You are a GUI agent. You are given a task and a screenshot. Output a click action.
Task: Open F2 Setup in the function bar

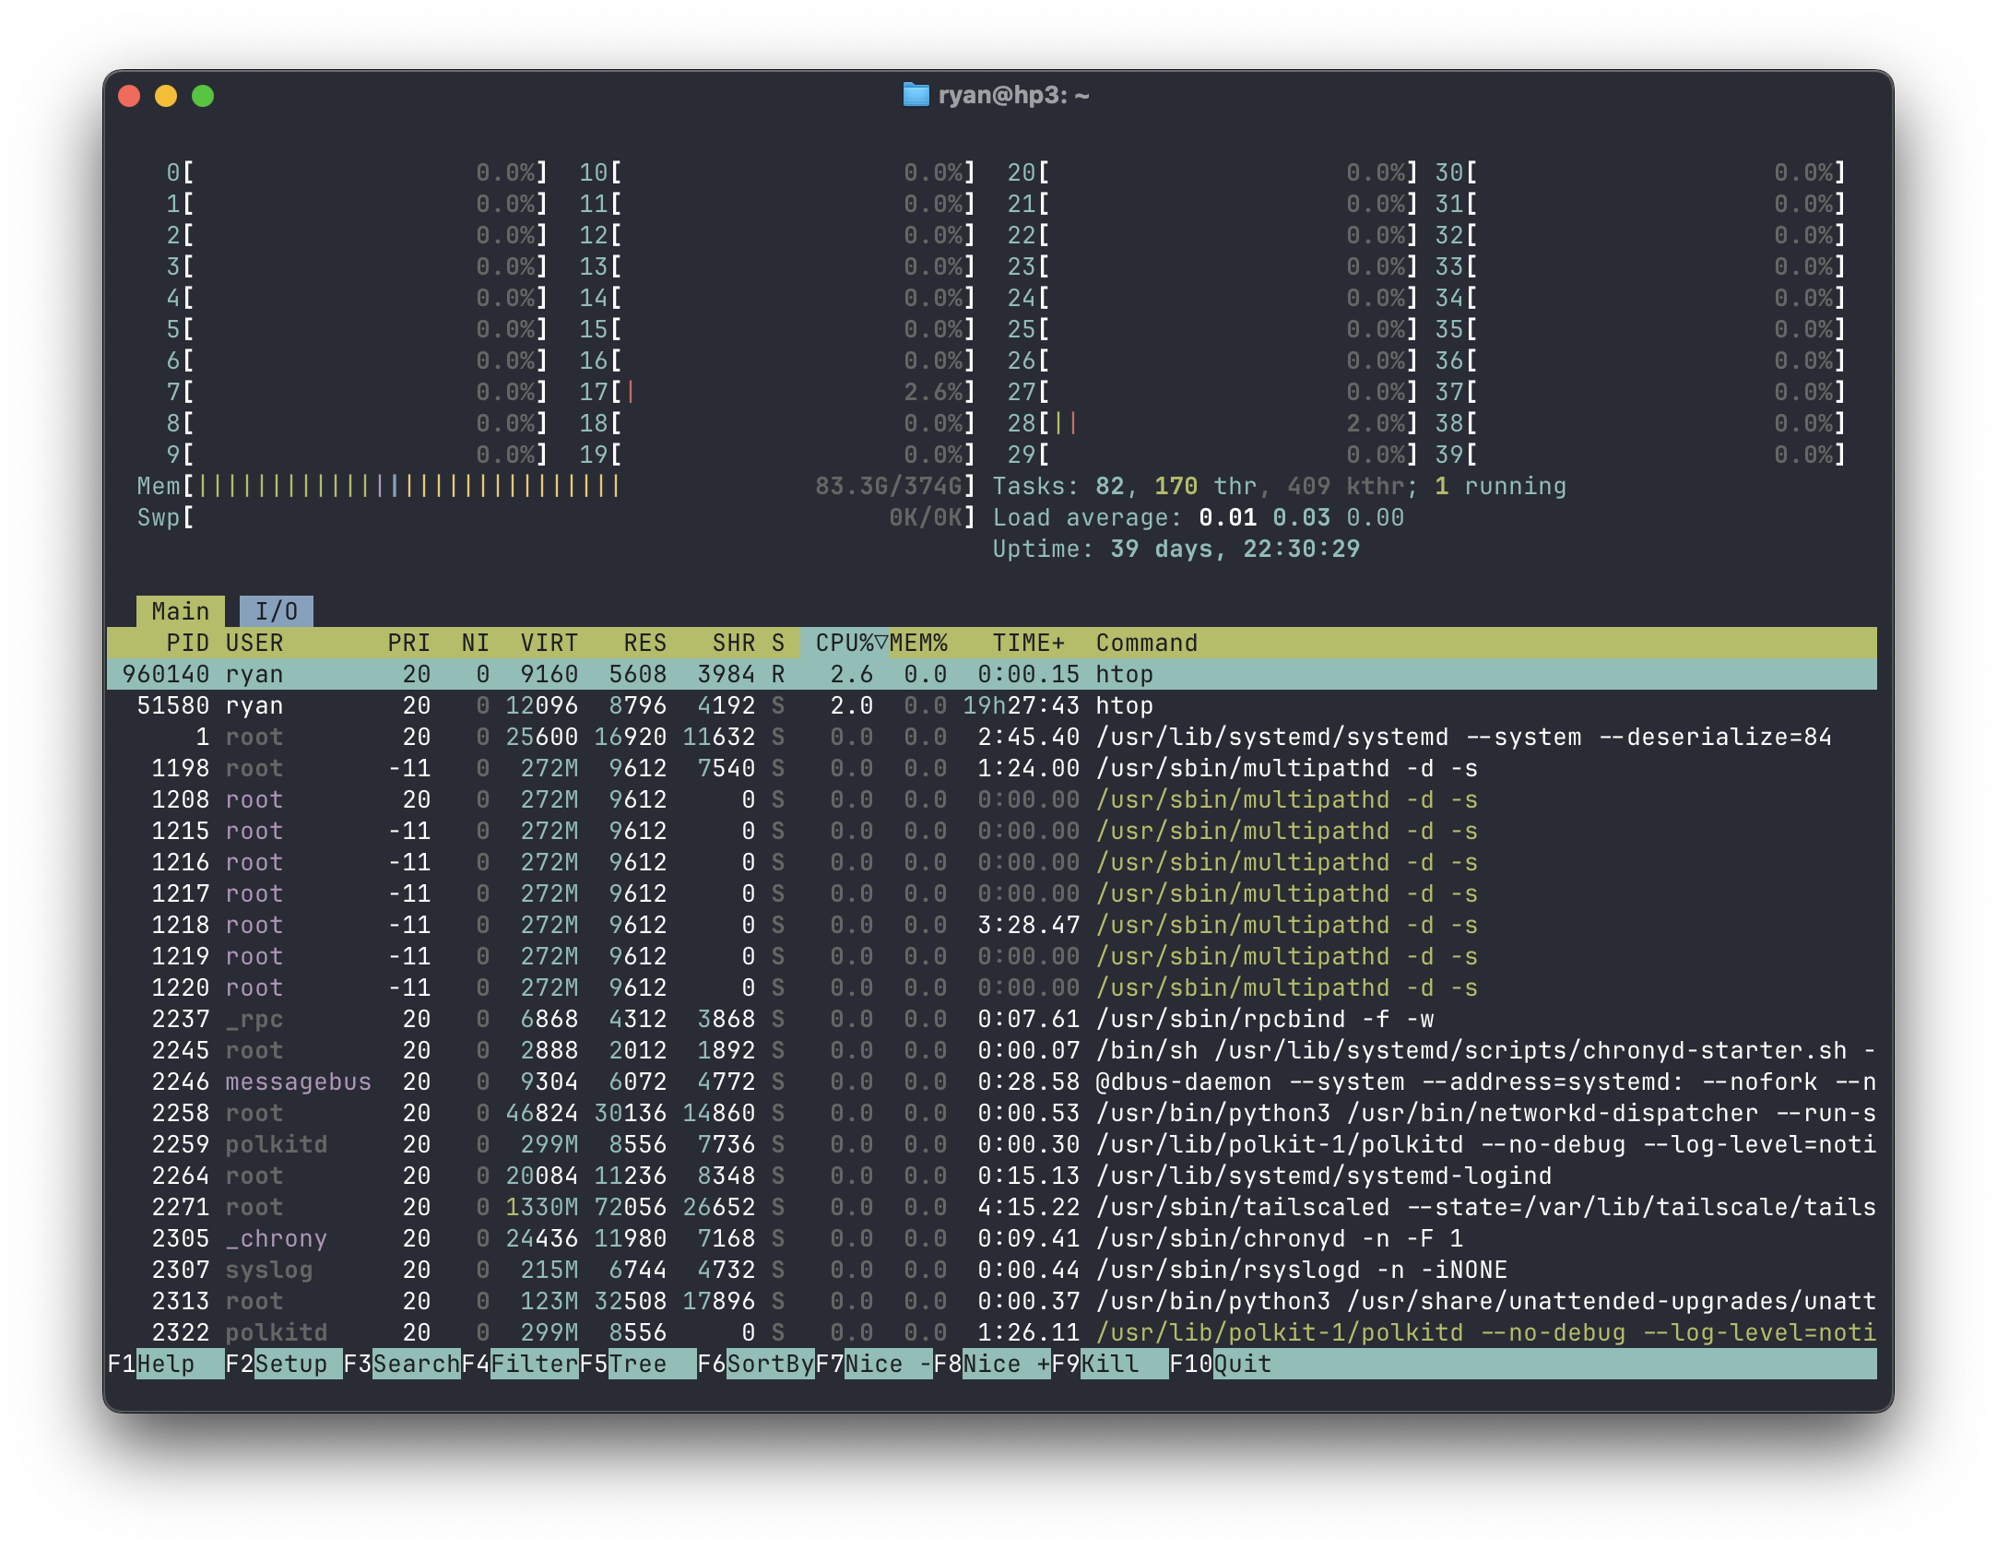click(x=283, y=1364)
